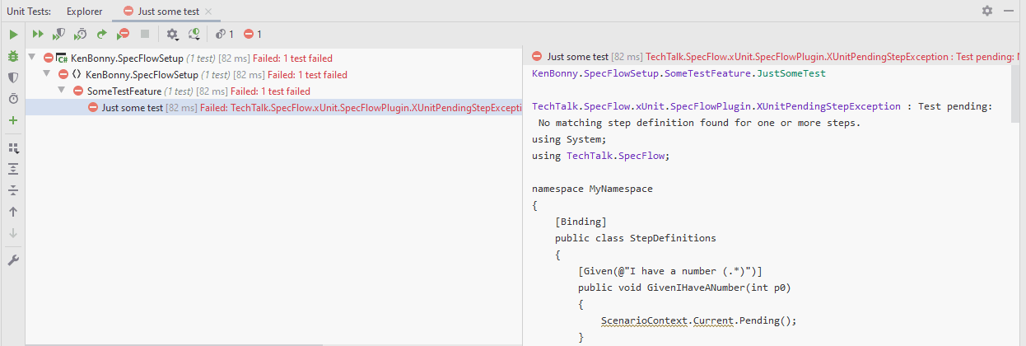Image resolution: width=1026 pixels, height=346 pixels.
Task: Open the gear options dropdown in toolbar
Action: 172,35
